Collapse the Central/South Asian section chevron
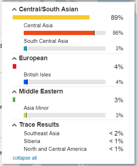The image size is (137, 166). [15, 9]
